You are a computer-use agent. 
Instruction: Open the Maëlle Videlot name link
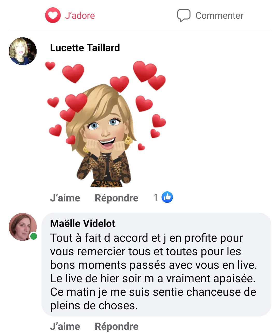point(82,224)
